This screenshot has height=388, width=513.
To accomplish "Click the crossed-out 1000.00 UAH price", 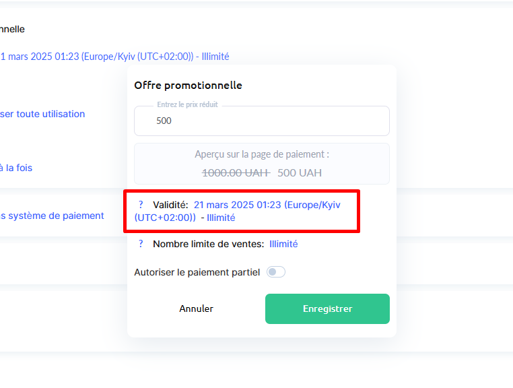I will [236, 172].
